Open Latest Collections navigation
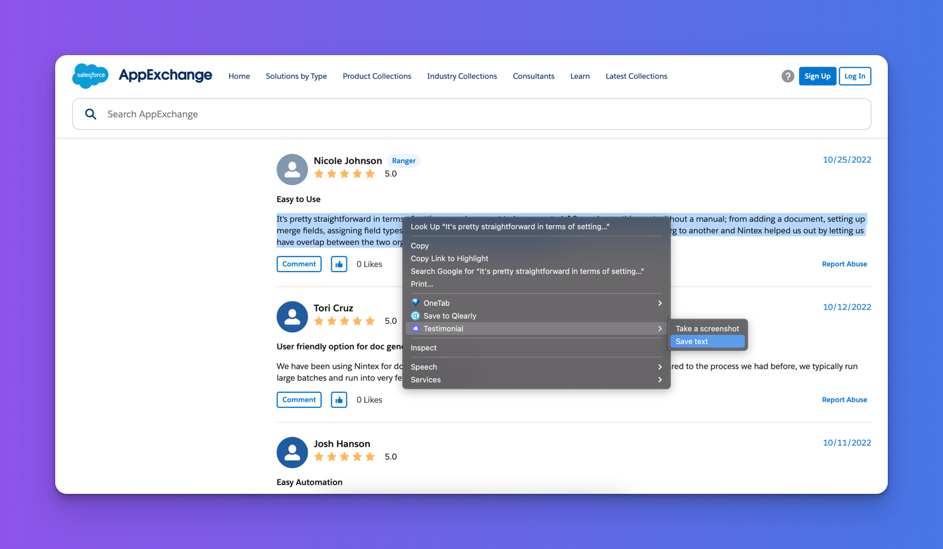 pos(636,76)
